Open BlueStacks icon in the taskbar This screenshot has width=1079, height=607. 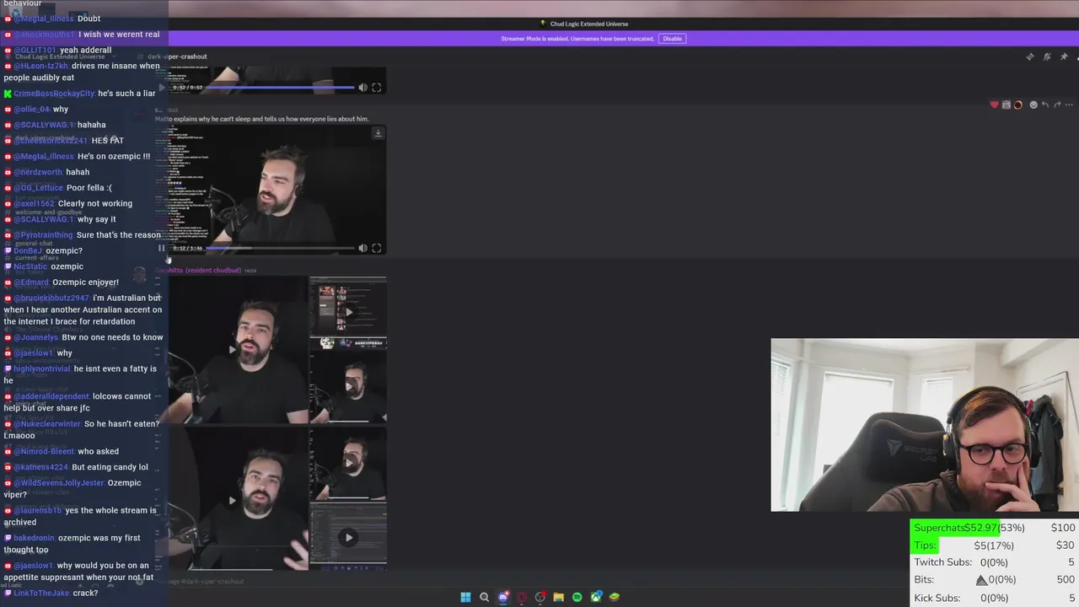click(x=615, y=597)
